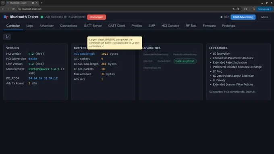Screen dimensions: 274x154
Task: Click Disconnect button
Action: coord(96,17)
